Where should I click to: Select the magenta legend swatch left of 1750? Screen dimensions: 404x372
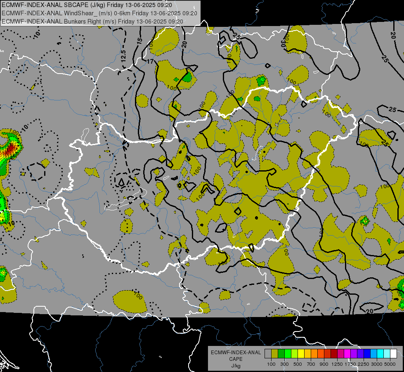pyautogui.click(x=347, y=353)
